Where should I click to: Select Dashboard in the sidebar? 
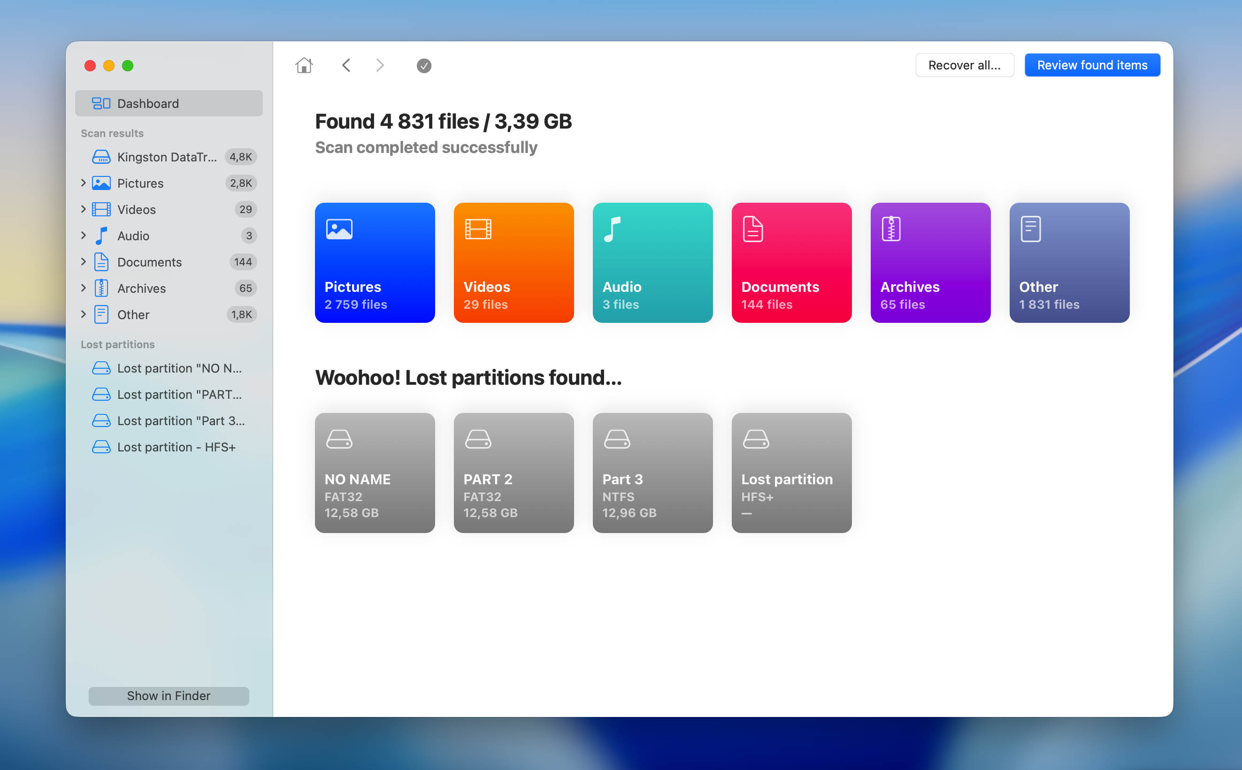click(168, 103)
